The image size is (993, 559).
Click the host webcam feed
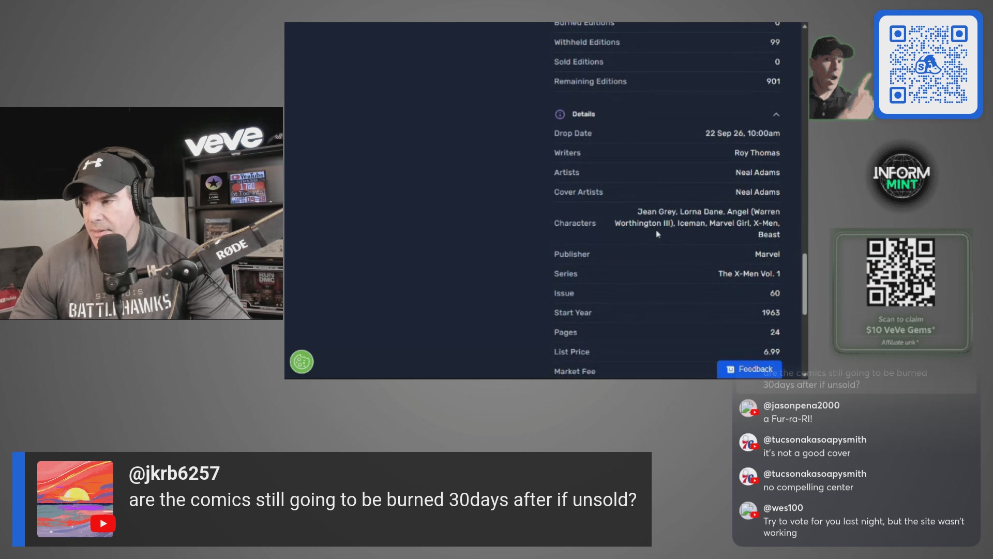(x=141, y=213)
